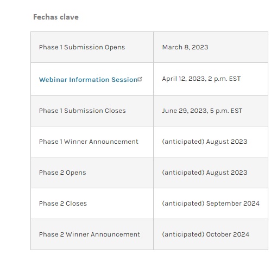Select the Fechas clave heading
271x255 pixels.
(x=56, y=17)
